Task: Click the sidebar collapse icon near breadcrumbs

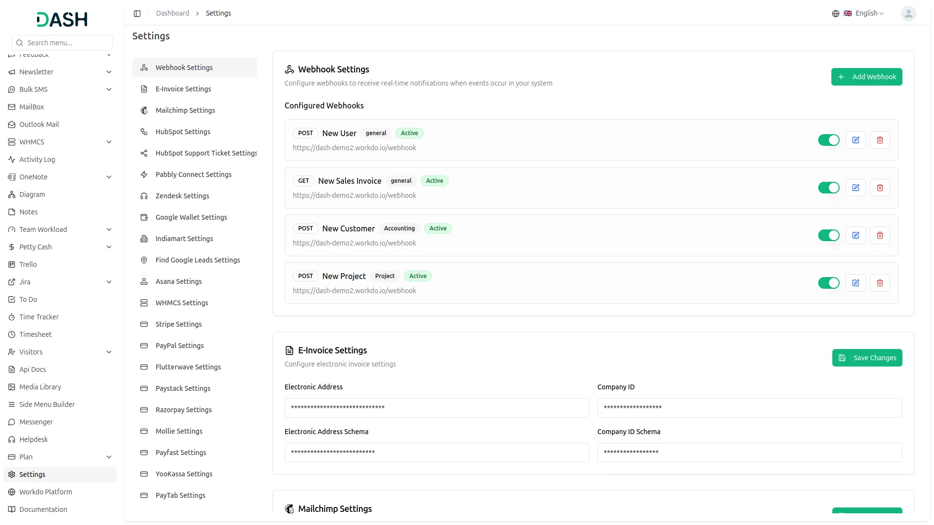Action: pyautogui.click(x=137, y=13)
